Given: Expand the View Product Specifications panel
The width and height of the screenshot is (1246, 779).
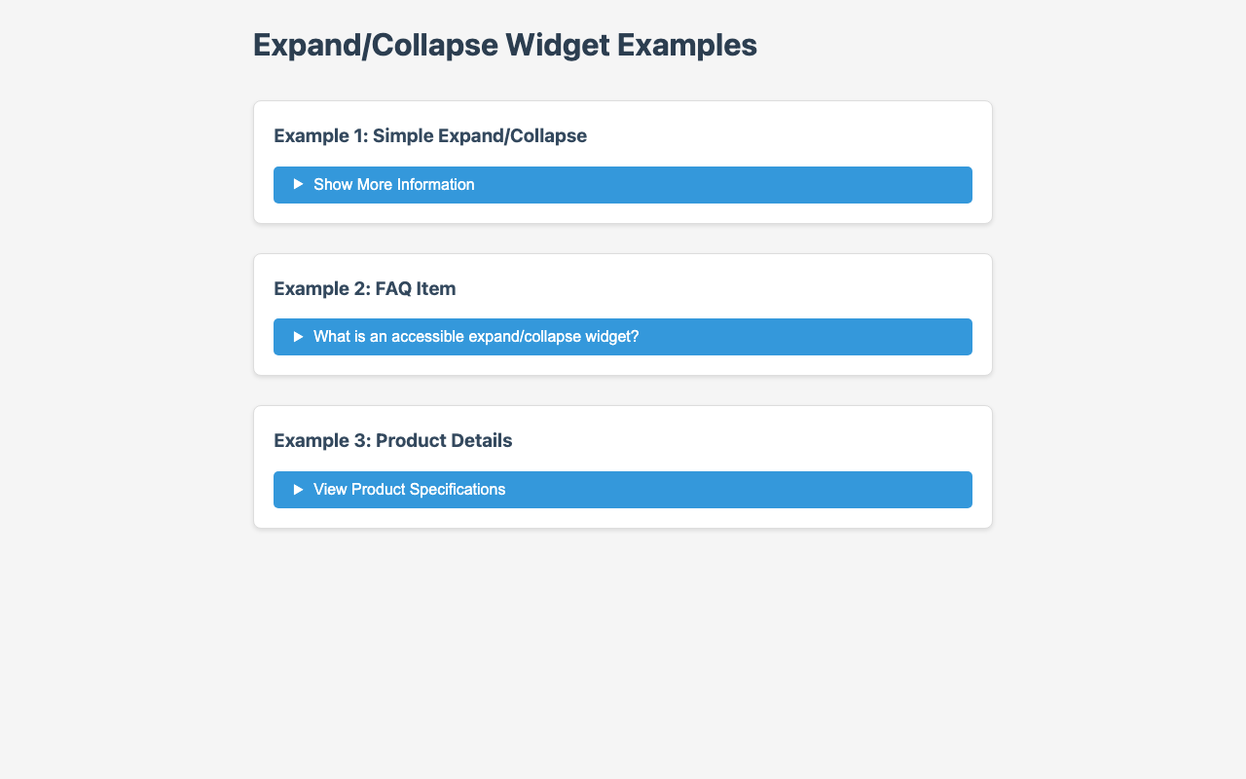Looking at the screenshot, I should 623,490.
